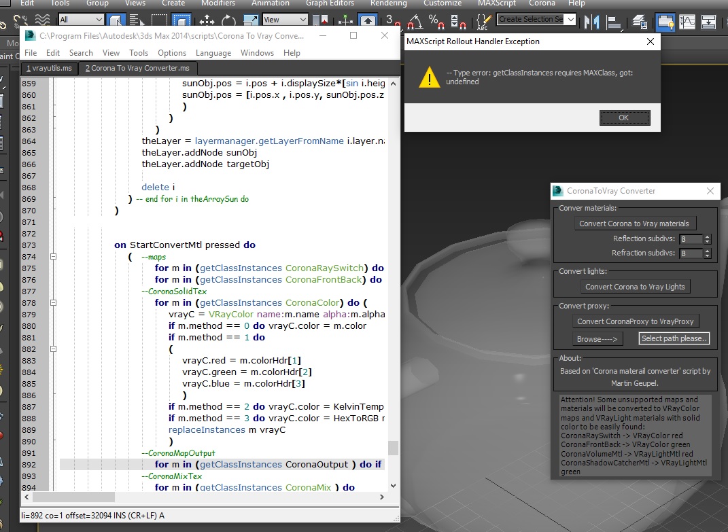728x532 pixels.
Task: Open the Windows menu in script editor
Action: pyautogui.click(x=257, y=53)
